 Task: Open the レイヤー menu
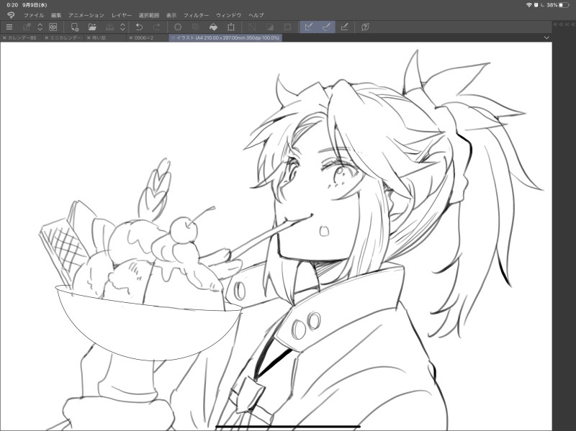[121, 15]
